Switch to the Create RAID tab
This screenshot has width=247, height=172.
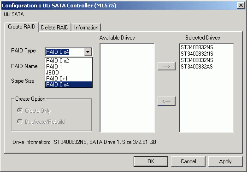[22, 27]
